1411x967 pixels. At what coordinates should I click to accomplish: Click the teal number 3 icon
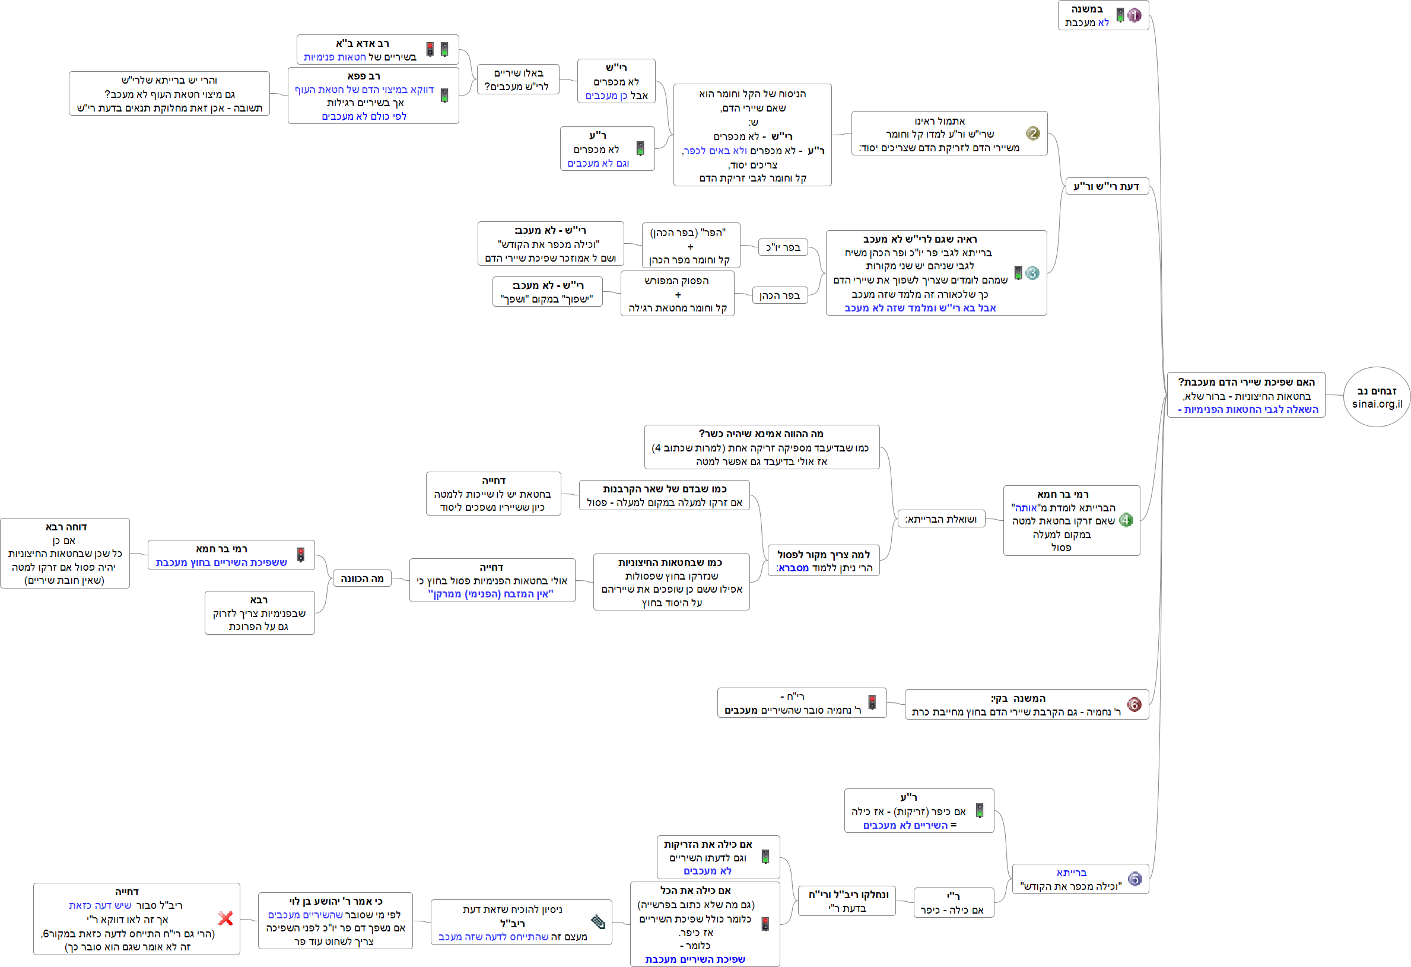1032,273
